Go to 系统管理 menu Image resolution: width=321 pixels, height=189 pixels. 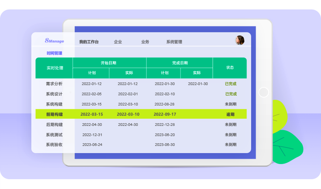point(174,42)
